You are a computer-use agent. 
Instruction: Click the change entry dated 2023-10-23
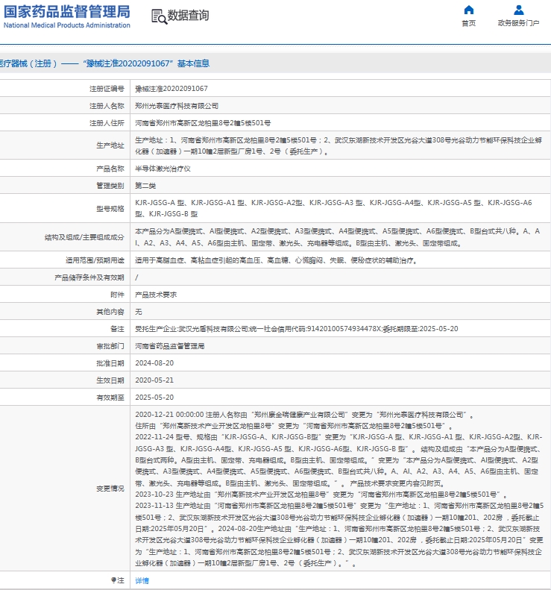pyautogui.click(x=321, y=495)
